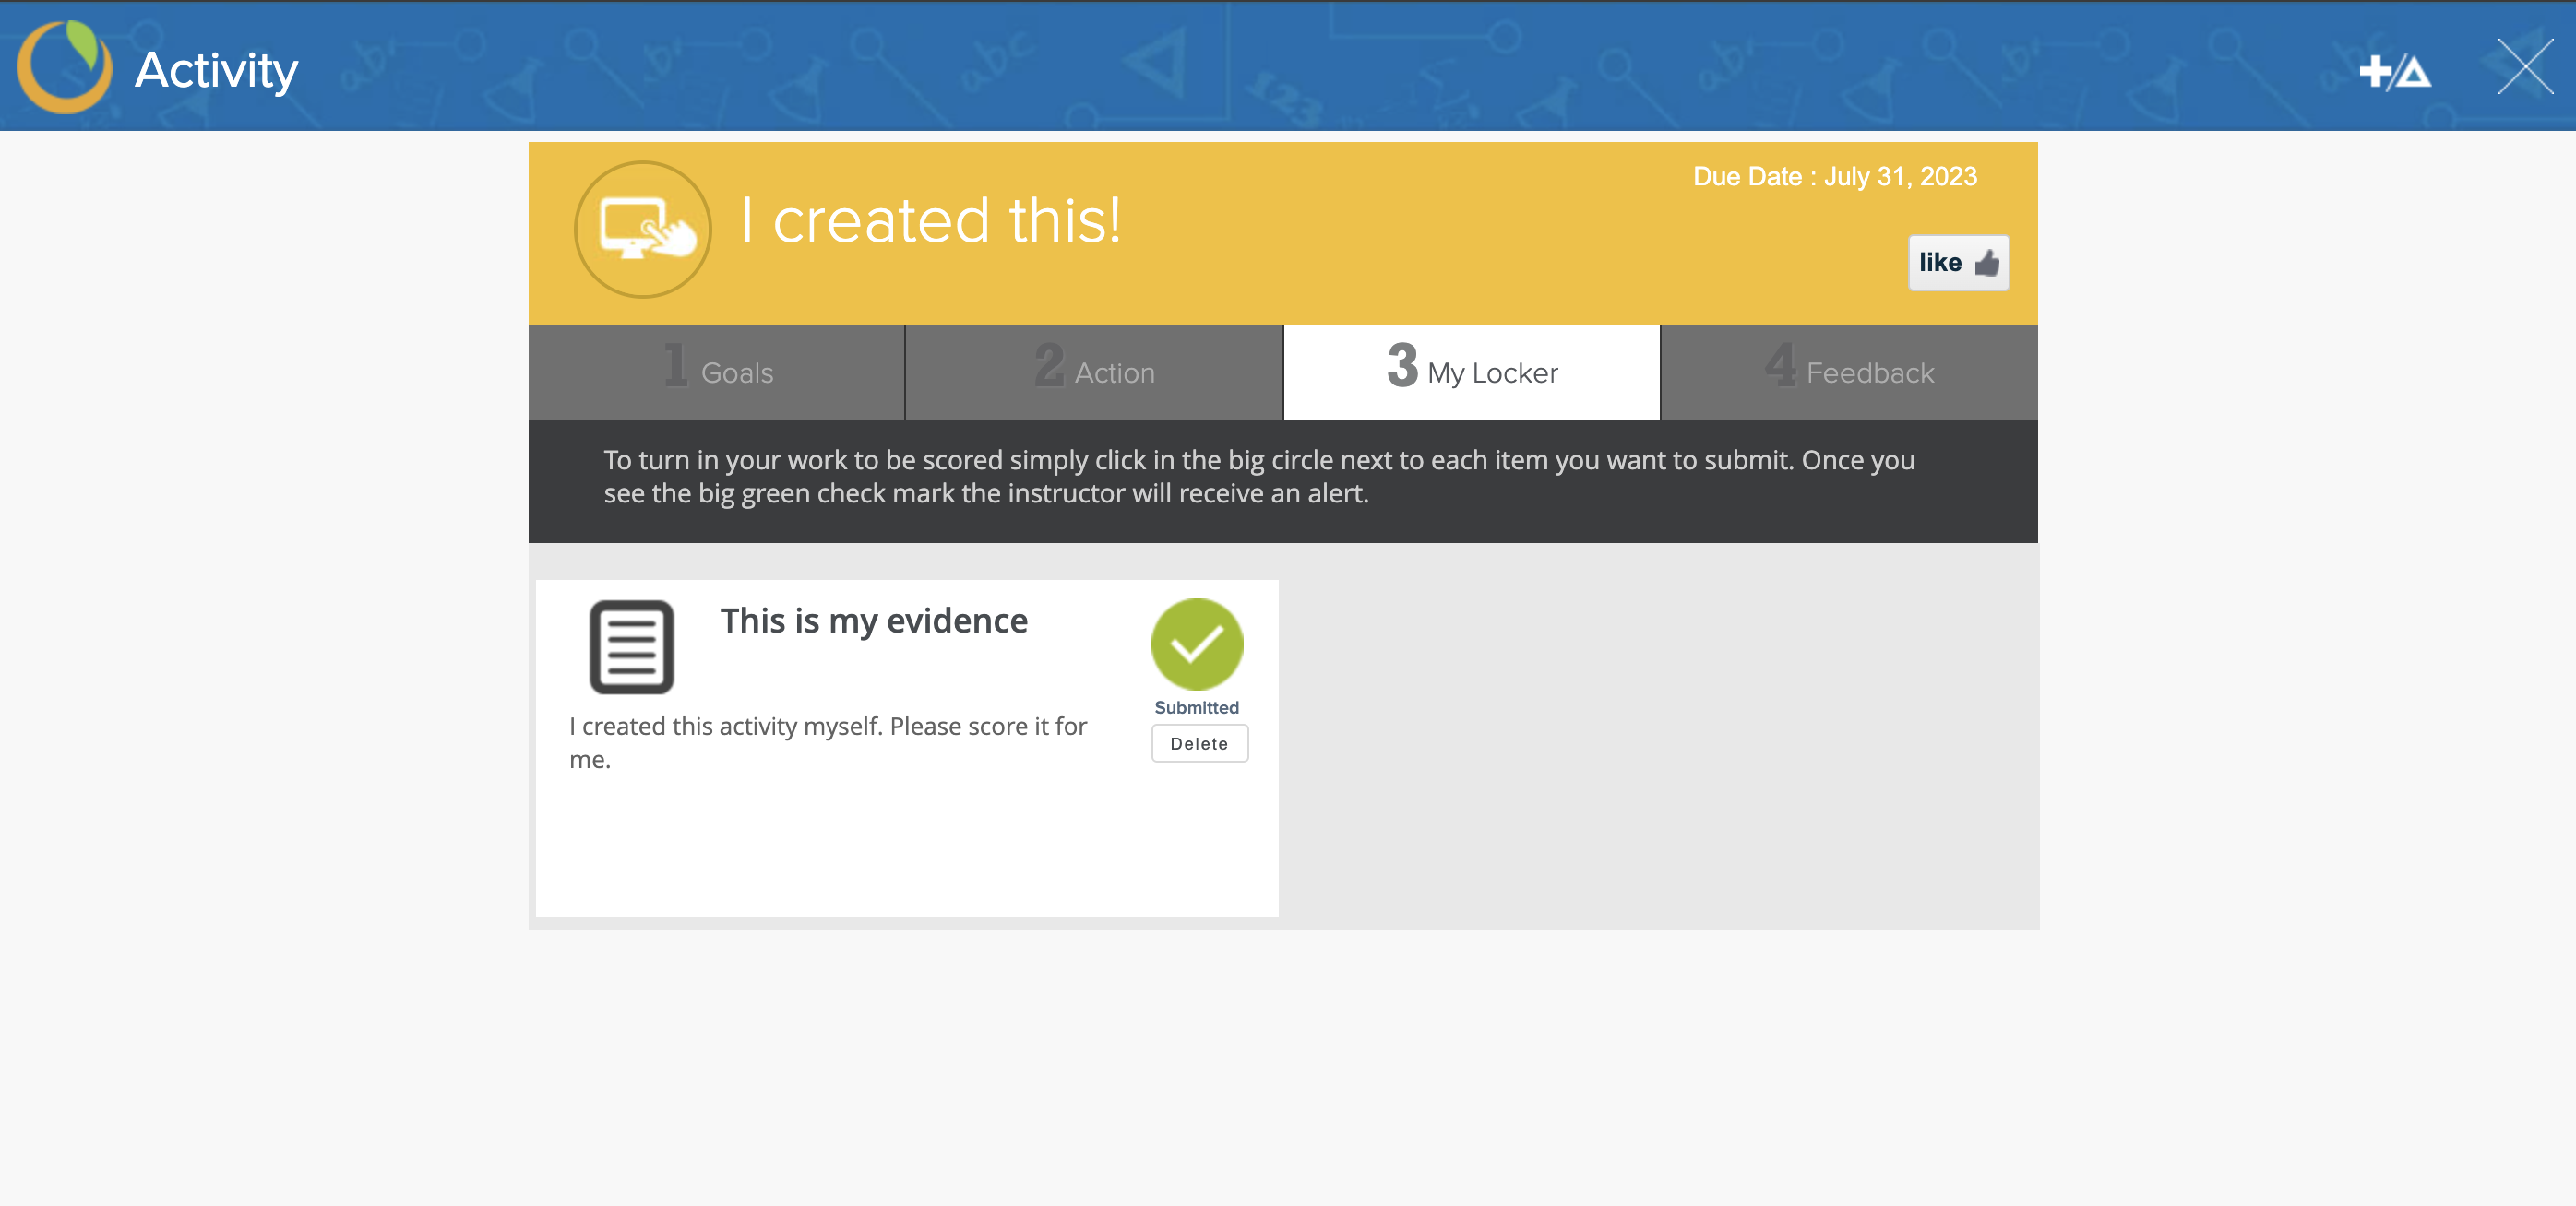Click the document icon for evidence

click(631, 646)
